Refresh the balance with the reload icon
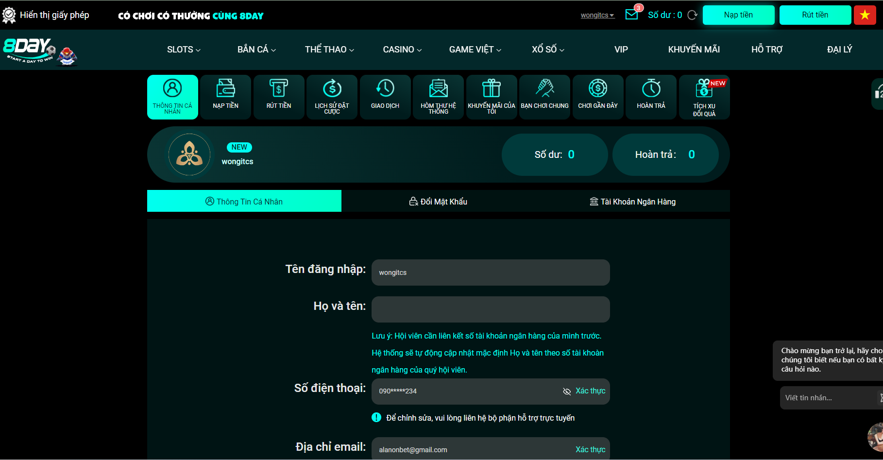 coord(693,15)
